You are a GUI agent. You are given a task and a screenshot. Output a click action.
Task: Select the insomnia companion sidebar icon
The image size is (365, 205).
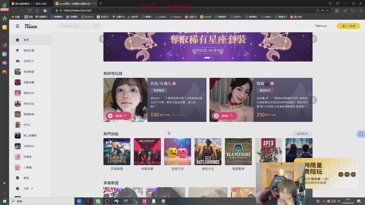18,146
